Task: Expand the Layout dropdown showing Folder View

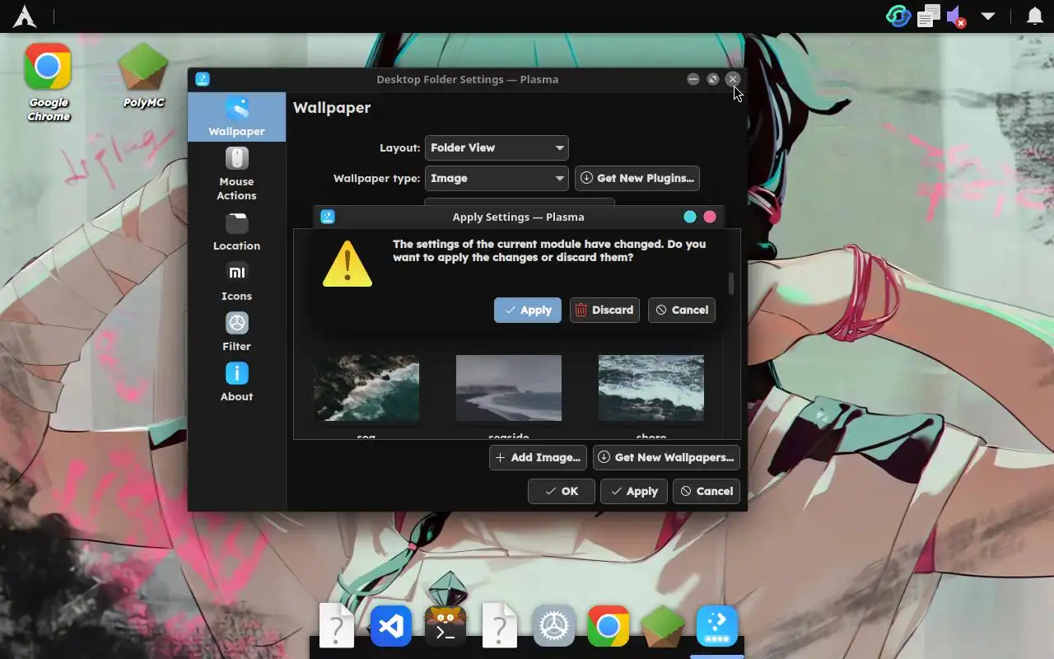Action: (x=497, y=147)
